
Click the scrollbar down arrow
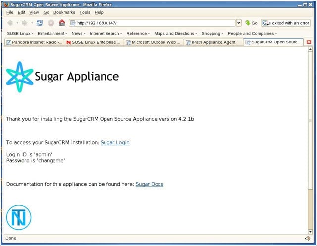(x=310, y=232)
